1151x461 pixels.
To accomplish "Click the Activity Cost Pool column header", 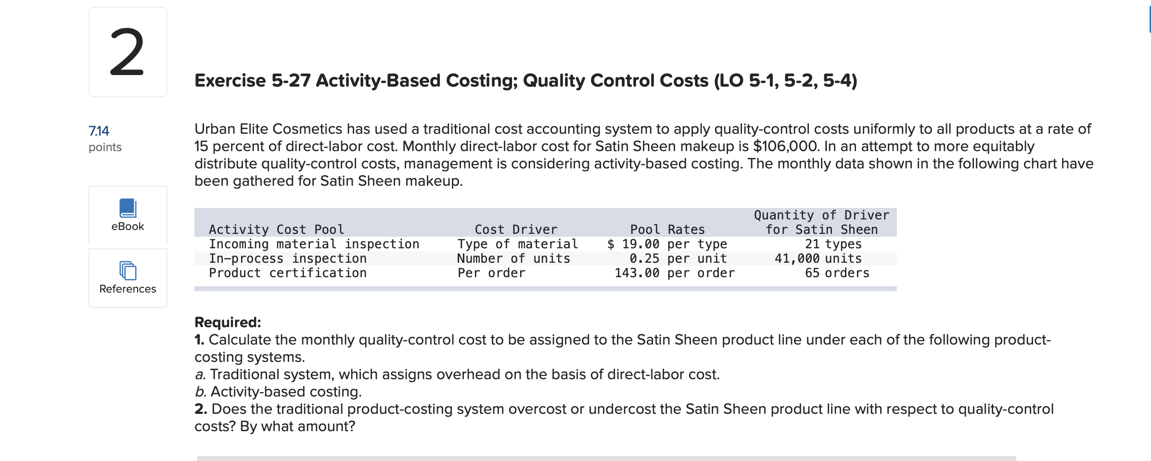I will (276, 230).
